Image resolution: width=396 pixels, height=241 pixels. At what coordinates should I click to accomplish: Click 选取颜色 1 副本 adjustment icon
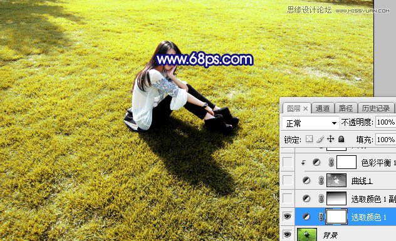pyautogui.click(x=306, y=198)
